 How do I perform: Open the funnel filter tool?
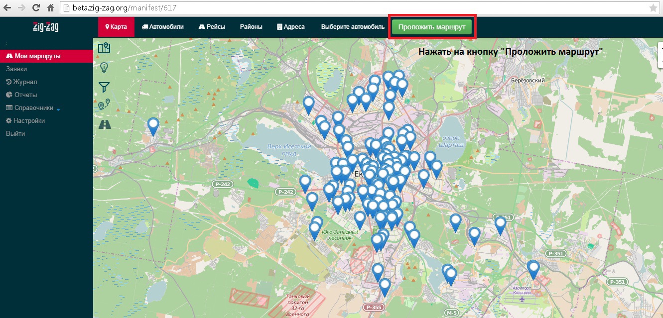point(104,87)
